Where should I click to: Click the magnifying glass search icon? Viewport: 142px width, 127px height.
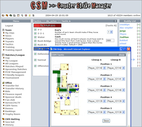(x=22, y=15)
